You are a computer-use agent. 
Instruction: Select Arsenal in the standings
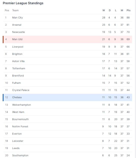17,25
